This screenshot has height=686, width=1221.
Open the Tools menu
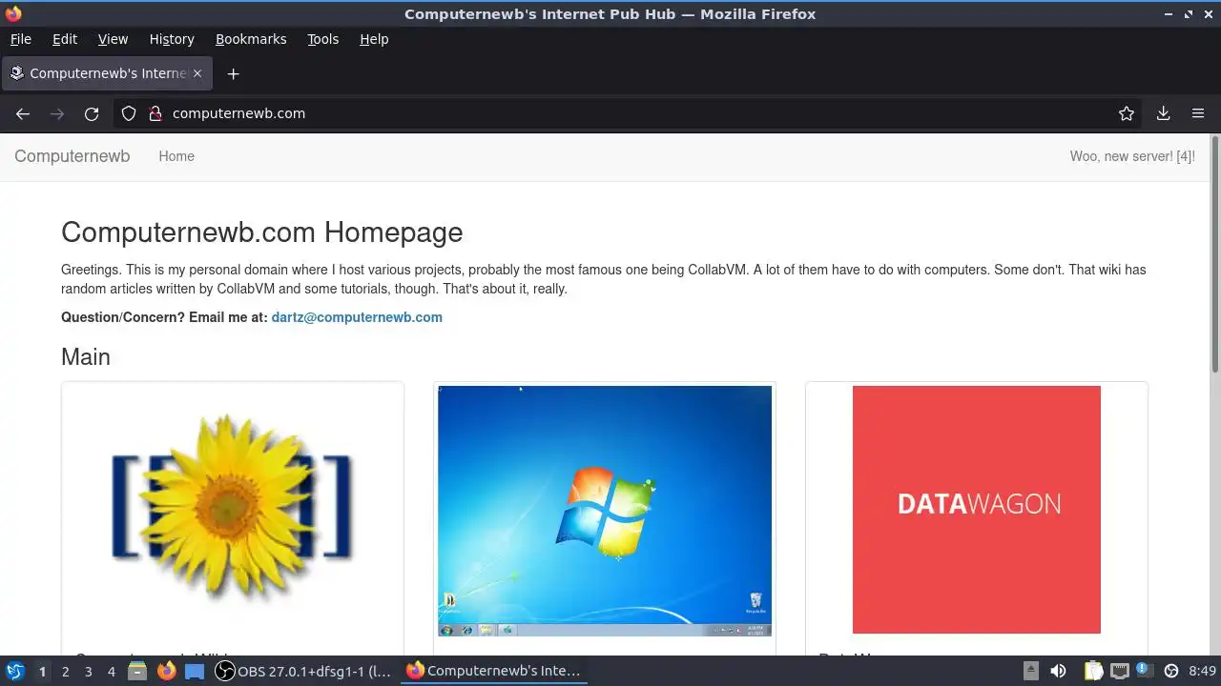point(322,39)
